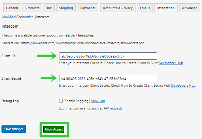Image resolution: width=202 pixels, height=139 pixels.
Task: Select the Payments tab
Action: pos(88,8)
